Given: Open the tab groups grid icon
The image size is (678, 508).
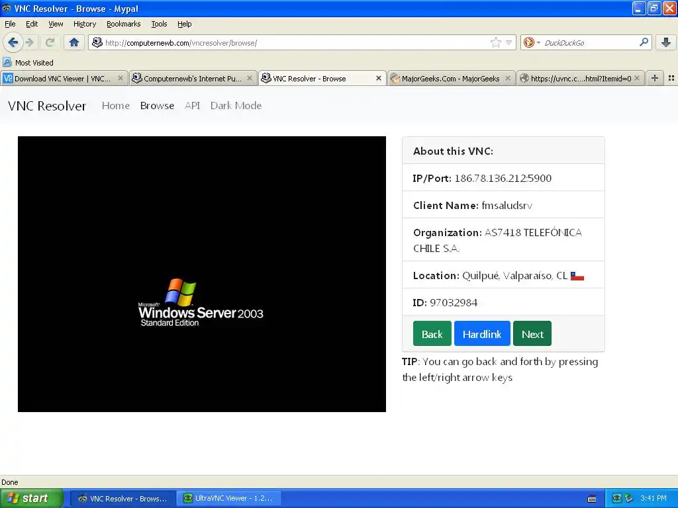Looking at the screenshot, I should [671, 78].
